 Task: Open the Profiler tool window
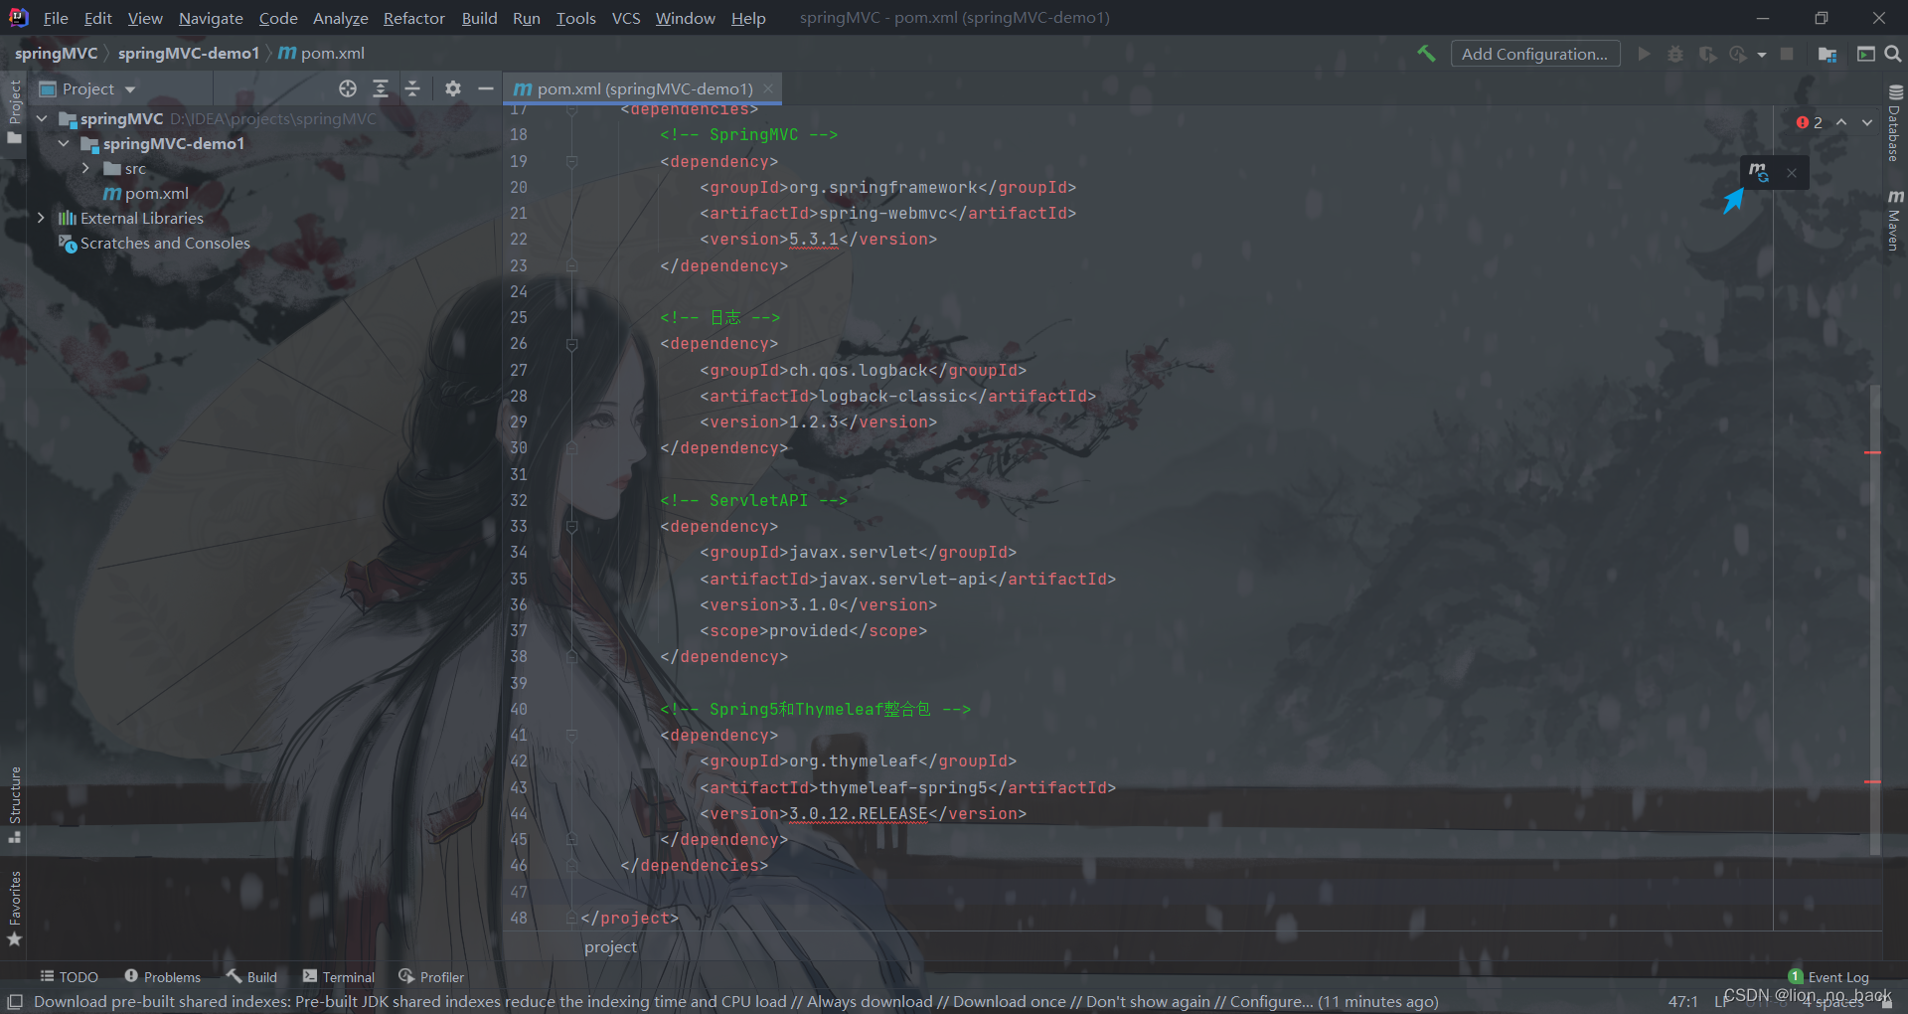click(431, 977)
